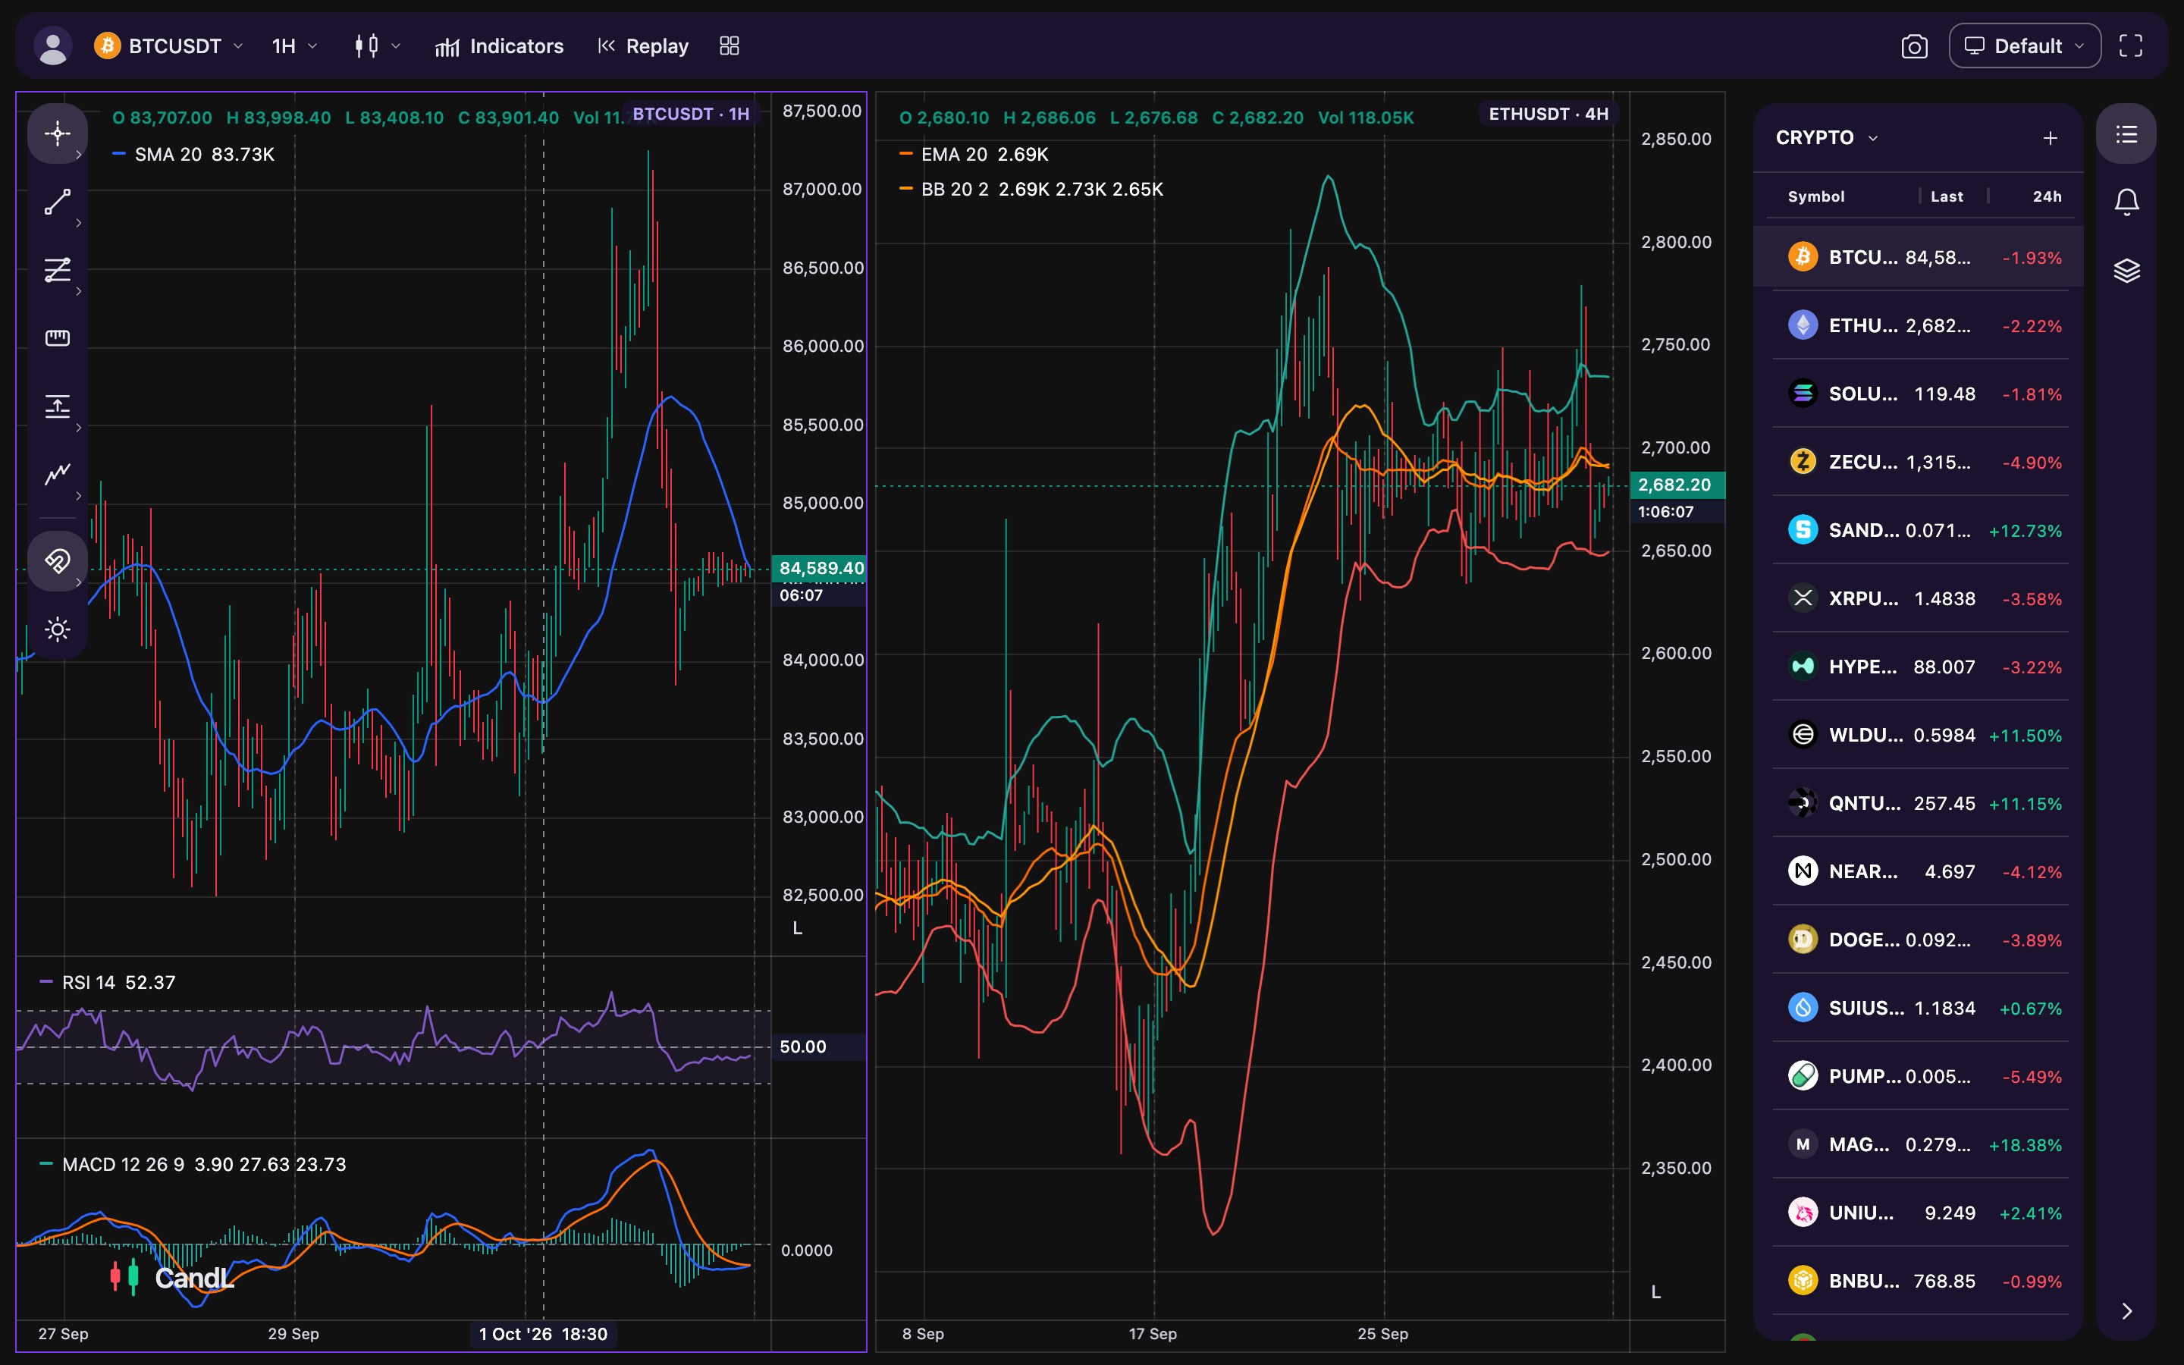
Task: Select the pattern zigzag tool
Action: coord(58,474)
